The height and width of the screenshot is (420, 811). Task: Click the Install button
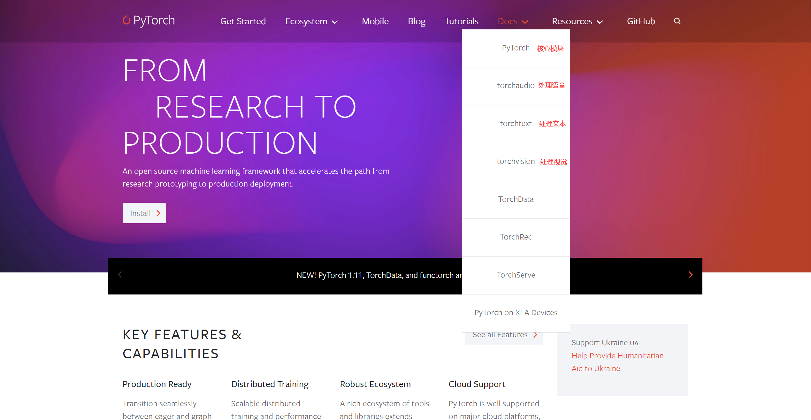pyautogui.click(x=144, y=213)
